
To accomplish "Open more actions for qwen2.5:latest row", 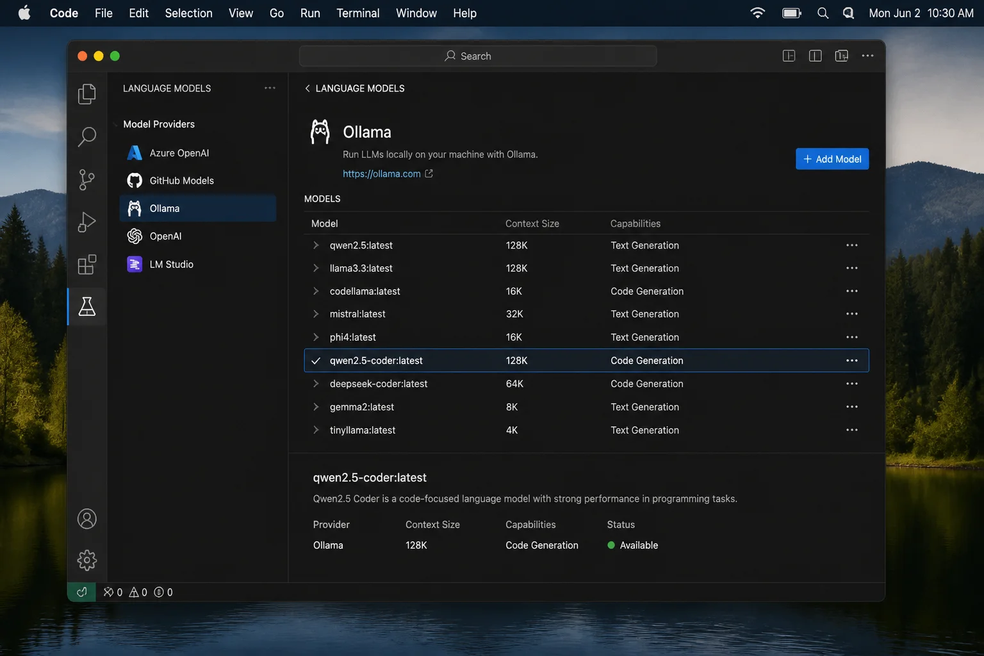I will pyautogui.click(x=851, y=245).
